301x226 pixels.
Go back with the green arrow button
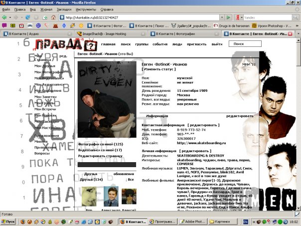[x=4, y=17]
